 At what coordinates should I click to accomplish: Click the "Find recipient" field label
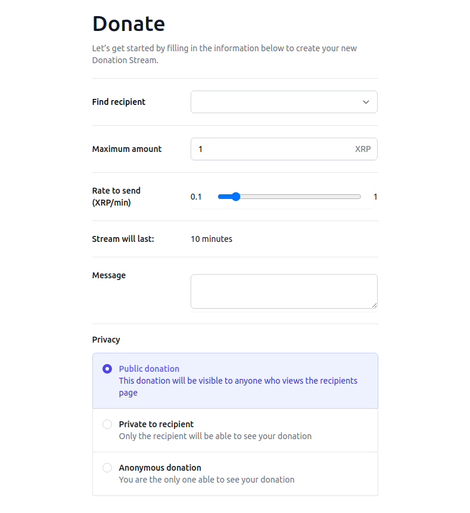pos(119,102)
